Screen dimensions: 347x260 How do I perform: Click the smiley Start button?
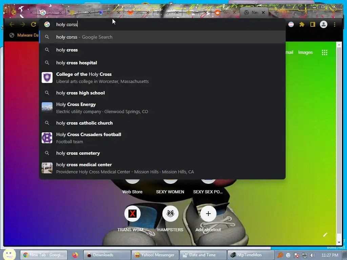[9, 255]
